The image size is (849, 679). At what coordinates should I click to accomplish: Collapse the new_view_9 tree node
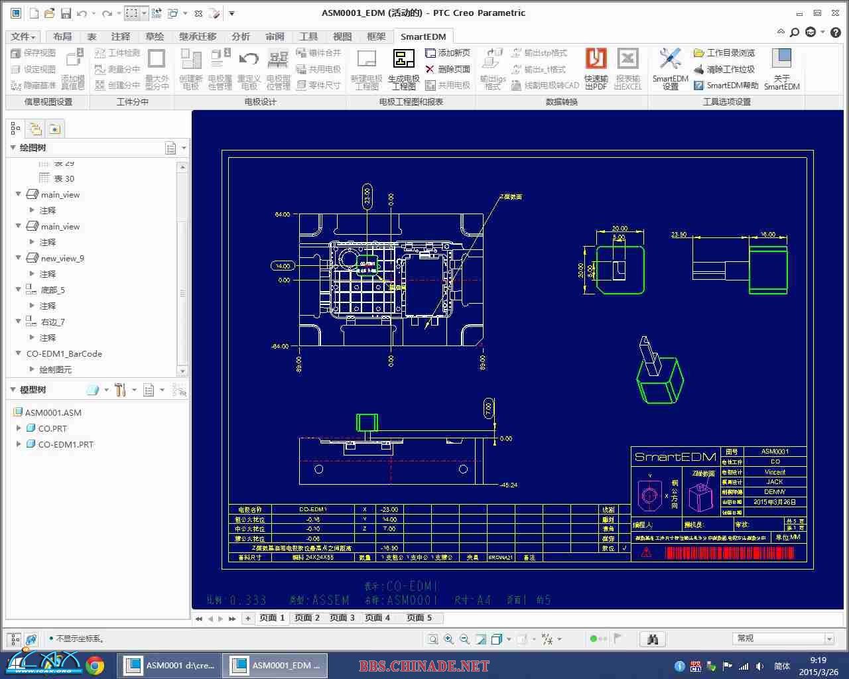(18, 258)
